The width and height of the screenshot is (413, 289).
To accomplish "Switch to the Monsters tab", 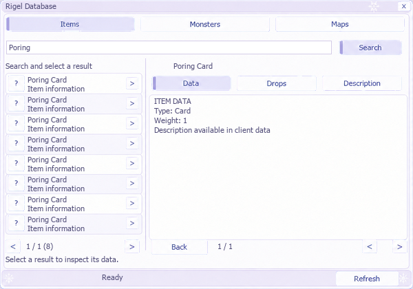I will click(205, 24).
